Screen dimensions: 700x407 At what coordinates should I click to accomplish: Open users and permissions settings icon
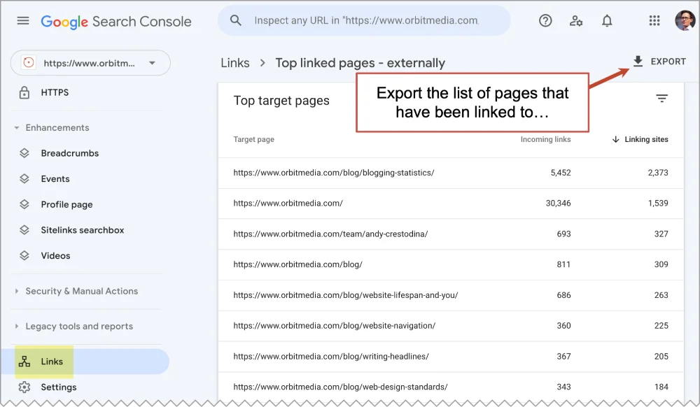(576, 20)
